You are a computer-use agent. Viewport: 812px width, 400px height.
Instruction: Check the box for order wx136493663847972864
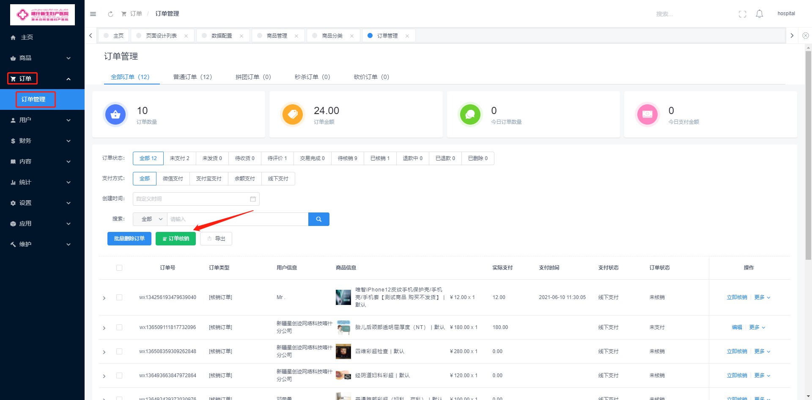tap(119, 376)
